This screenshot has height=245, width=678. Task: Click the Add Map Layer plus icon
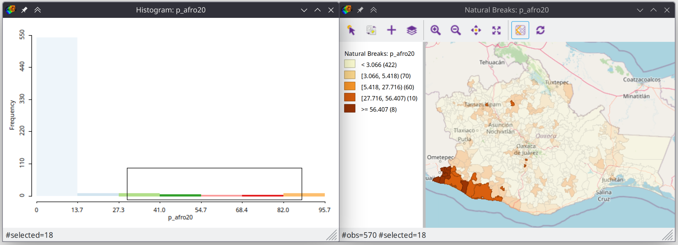coord(391,30)
